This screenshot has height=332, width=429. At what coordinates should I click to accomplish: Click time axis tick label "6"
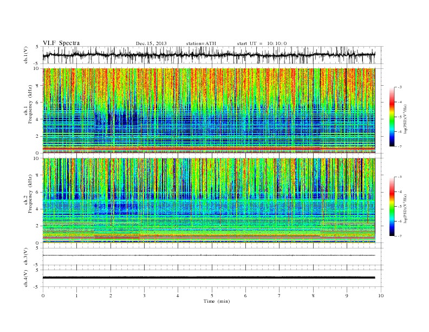(245, 296)
